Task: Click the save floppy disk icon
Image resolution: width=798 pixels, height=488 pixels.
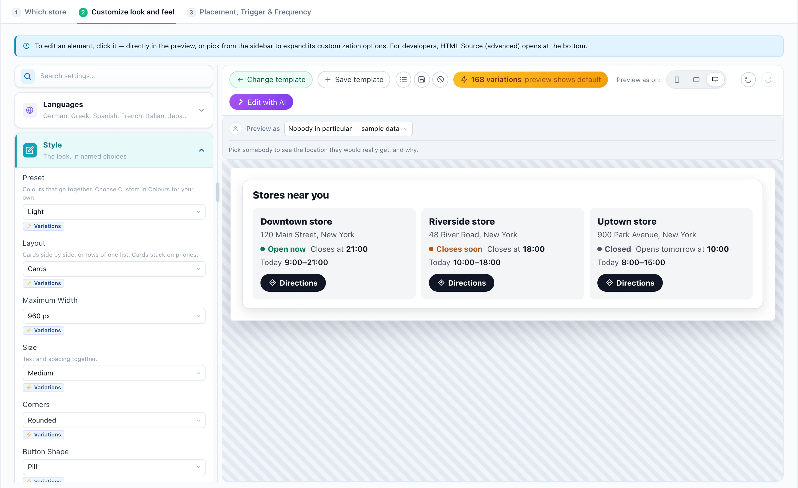Action: click(x=422, y=80)
